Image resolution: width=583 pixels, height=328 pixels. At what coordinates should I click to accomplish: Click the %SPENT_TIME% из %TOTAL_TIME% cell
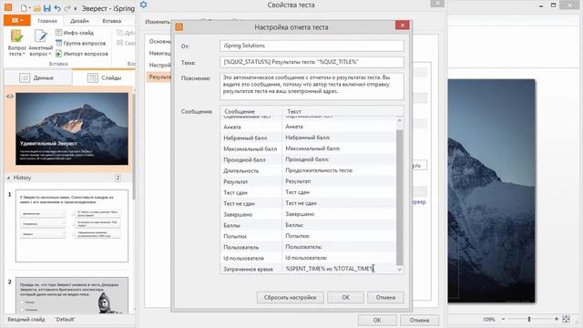point(339,269)
